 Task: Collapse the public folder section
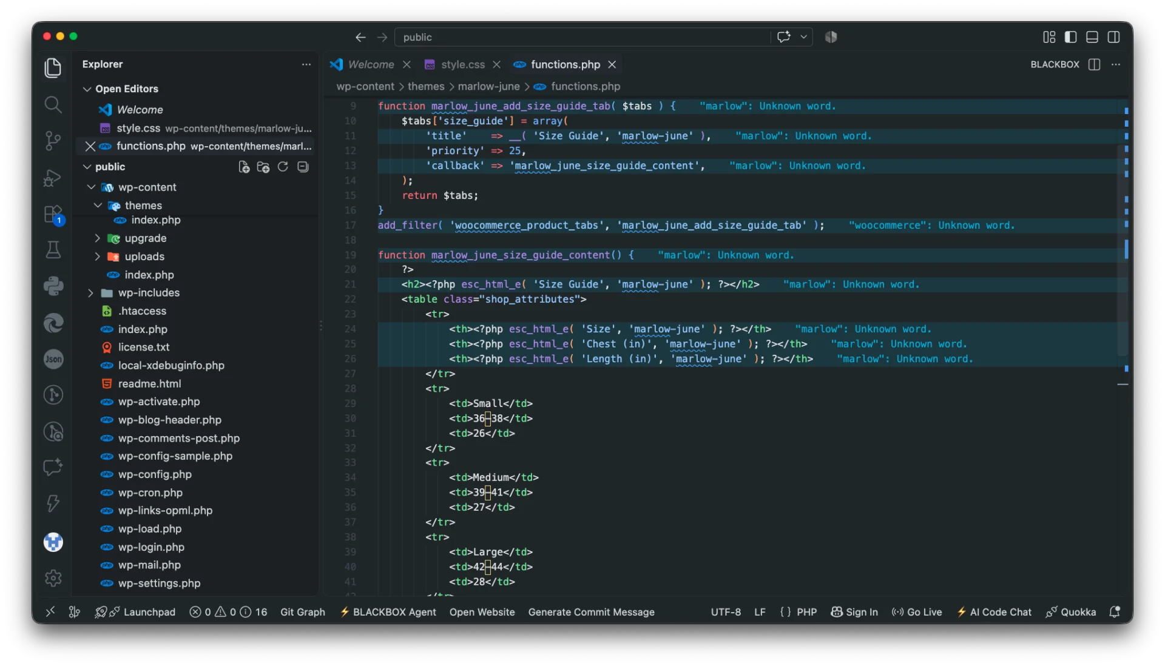click(87, 167)
